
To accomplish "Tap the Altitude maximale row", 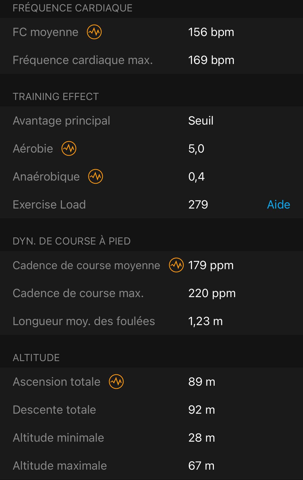I will pos(151,466).
